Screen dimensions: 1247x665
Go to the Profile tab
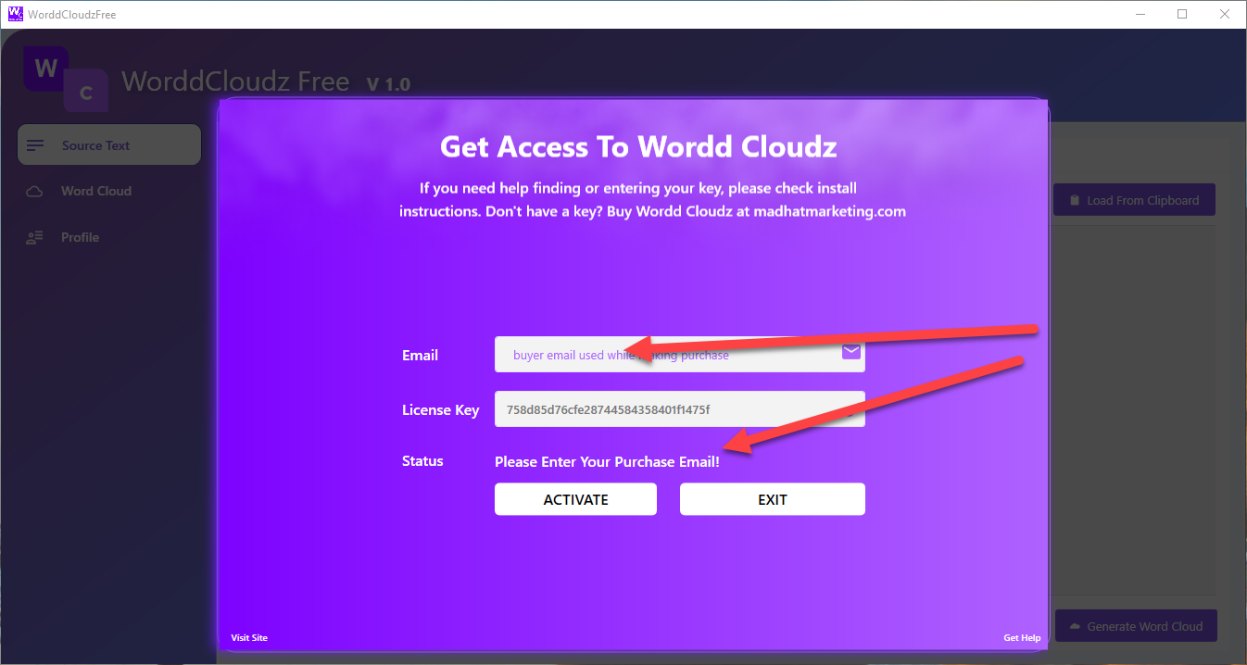point(80,238)
